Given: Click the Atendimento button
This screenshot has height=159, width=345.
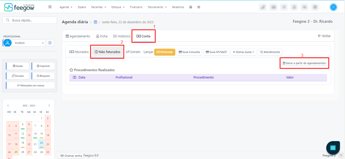Looking at the screenshot, I should [x=270, y=52].
